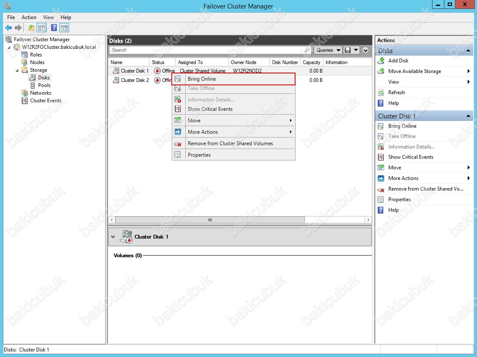Click the scroll right arrow of the Disks list

click(x=368, y=219)
